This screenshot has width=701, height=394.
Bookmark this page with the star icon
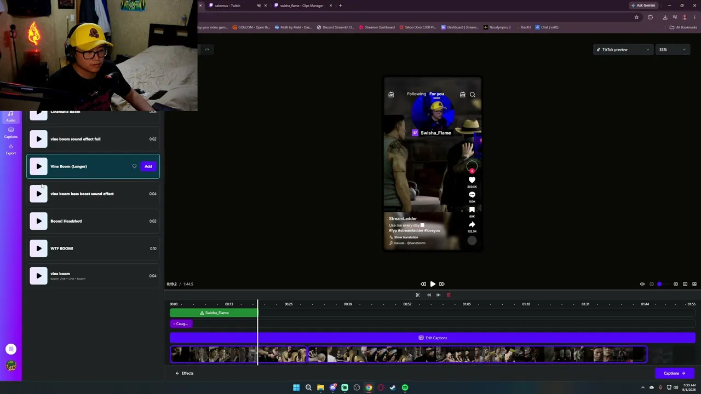(x=636, y=18)
